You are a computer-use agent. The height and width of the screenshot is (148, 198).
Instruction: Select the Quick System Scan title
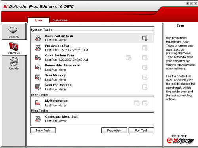tap(59, 56)
